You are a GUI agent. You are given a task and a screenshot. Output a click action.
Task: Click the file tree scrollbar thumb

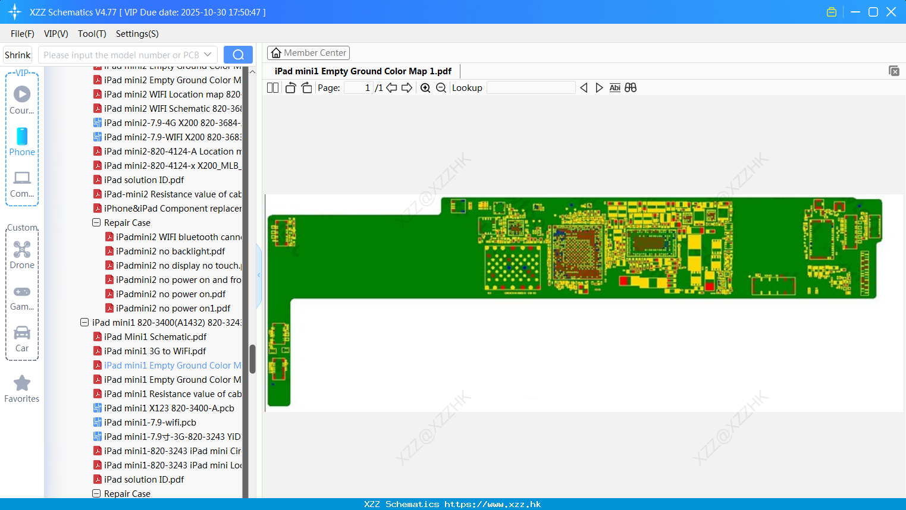[252, 359]
